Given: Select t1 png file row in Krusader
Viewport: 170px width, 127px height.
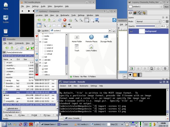Looking at the screenshot, I should [x=30, y=89].
